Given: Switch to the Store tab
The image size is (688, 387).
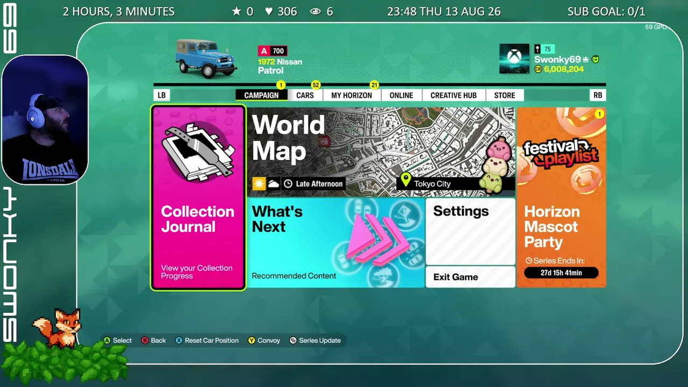Looking at the screenshot, I should pyautogui.click(x=505, y=95).
